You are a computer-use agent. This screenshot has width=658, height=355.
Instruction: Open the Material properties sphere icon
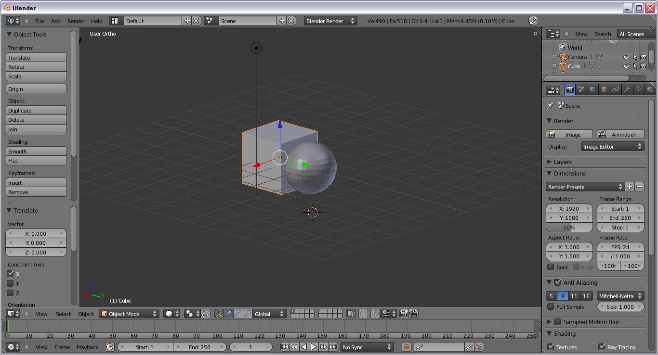[650, 89]
